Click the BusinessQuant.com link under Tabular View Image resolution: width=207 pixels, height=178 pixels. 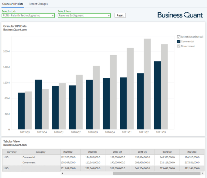point(15,145)
